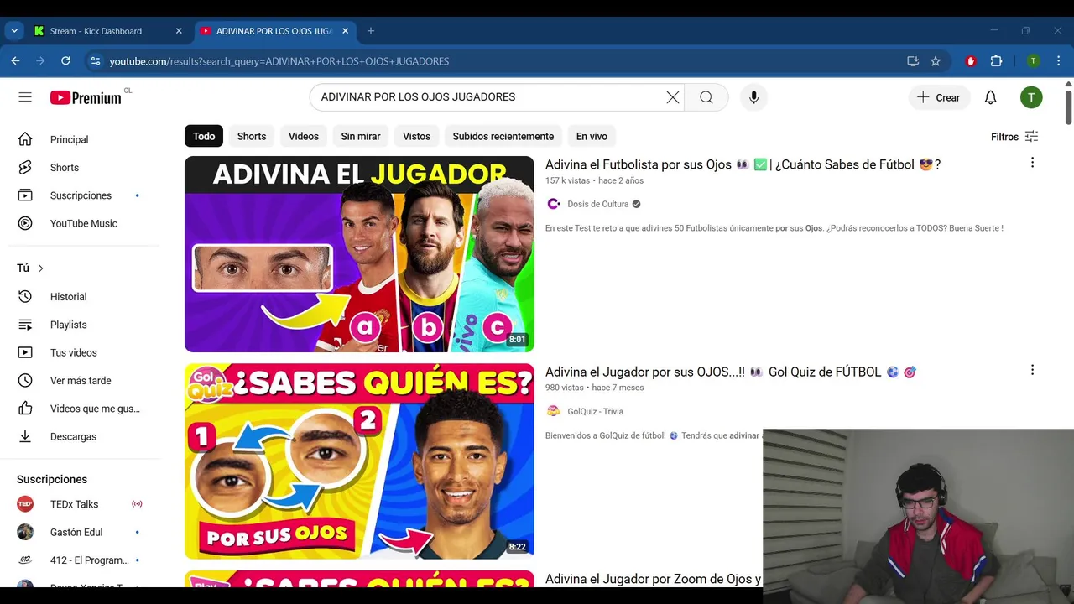
Task: Open a new browser tab
Action: click(x=371, y=31)
